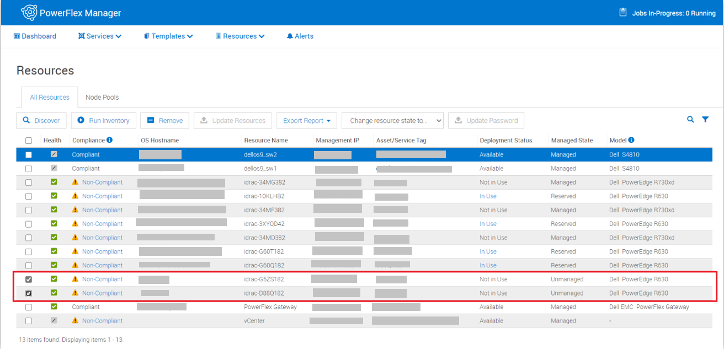The image size is (724, 349).
Task: Click the info icon next to Model header
Action: (631, 140)
